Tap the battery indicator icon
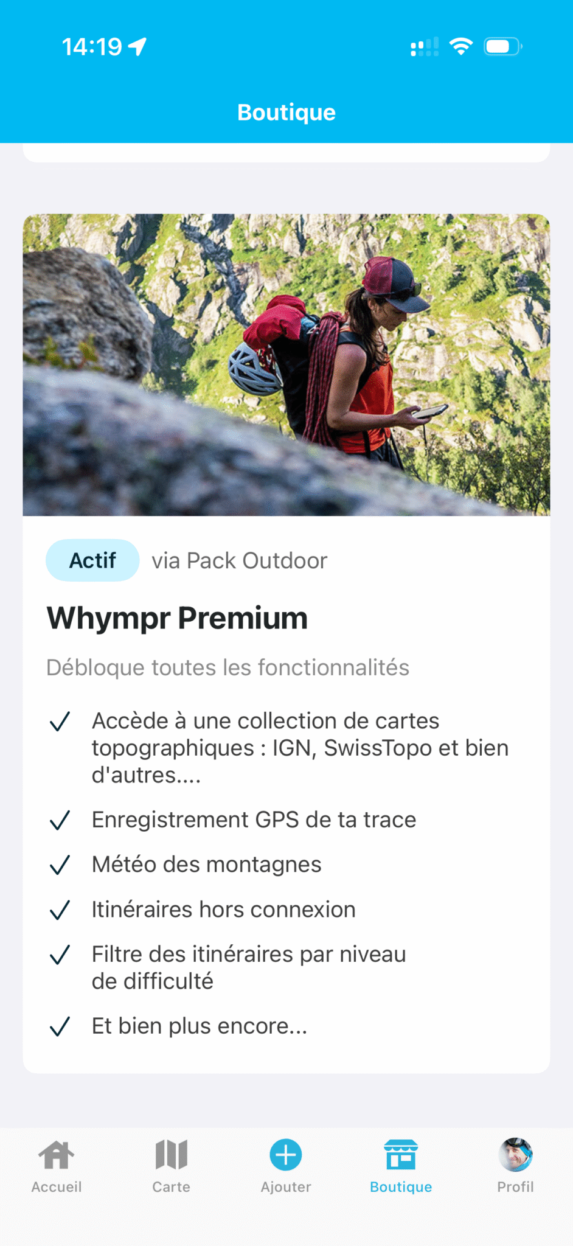This screenshot has width=573, height=1246. pyautogui.click(x=503, y=46)
